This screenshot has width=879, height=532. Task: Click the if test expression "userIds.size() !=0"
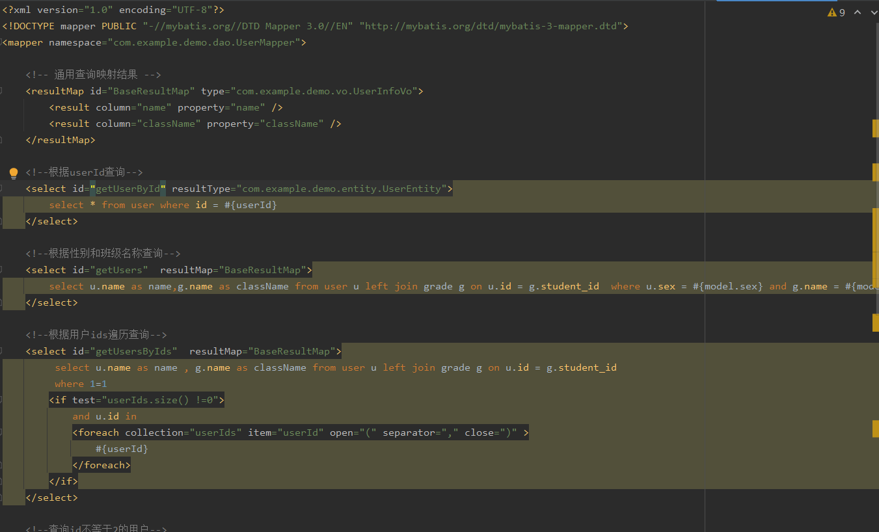(160, 400)
